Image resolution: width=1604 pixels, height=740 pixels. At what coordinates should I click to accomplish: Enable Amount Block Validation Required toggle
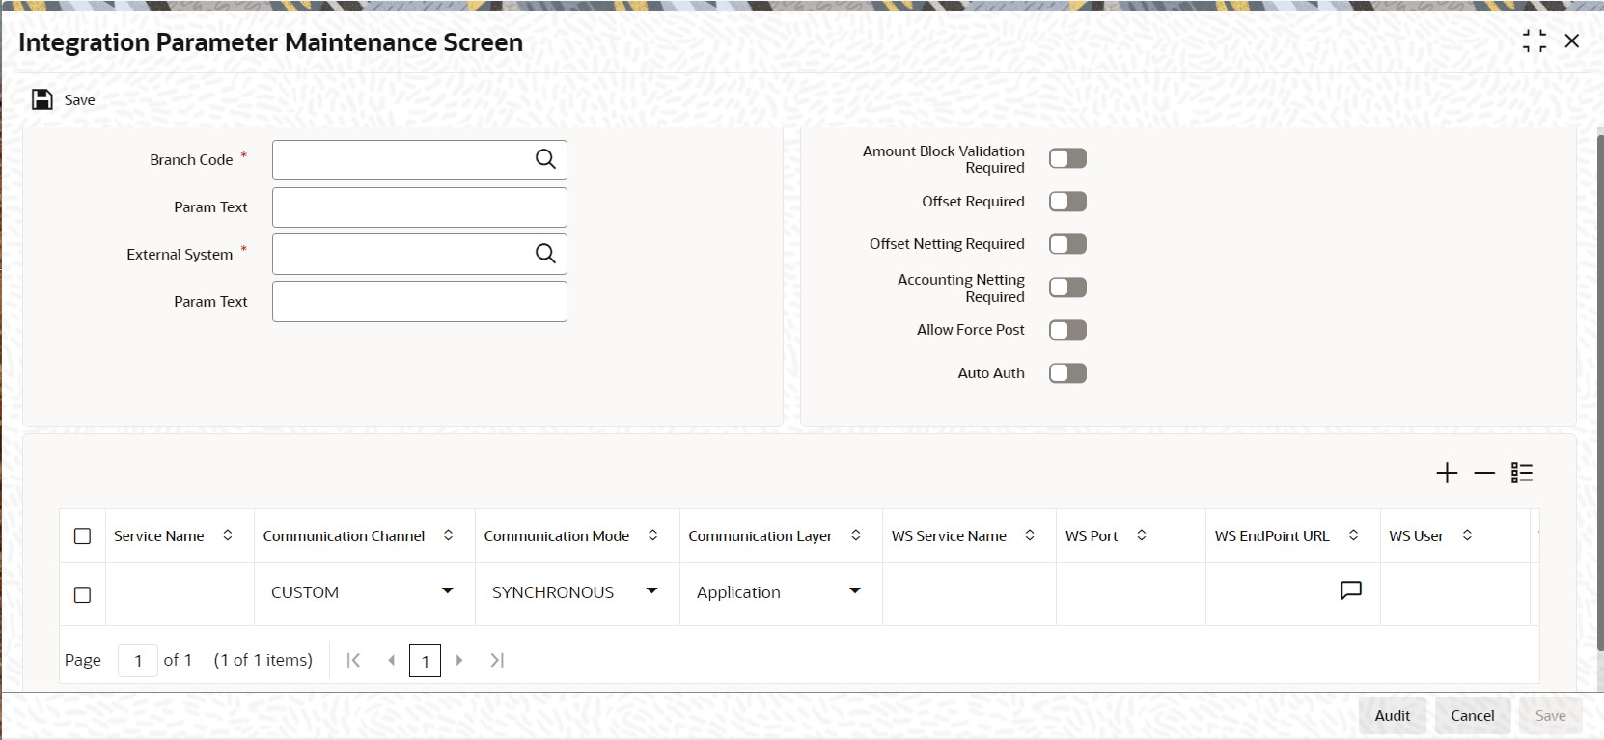pos(1067,158)
